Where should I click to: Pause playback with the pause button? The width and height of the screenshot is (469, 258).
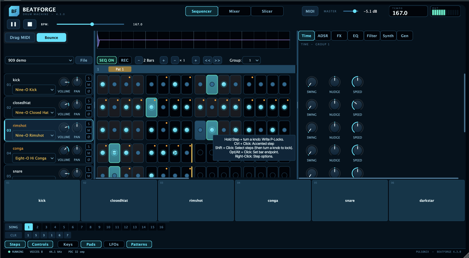pos(13,24)
